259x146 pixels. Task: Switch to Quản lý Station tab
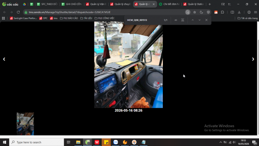194,4
